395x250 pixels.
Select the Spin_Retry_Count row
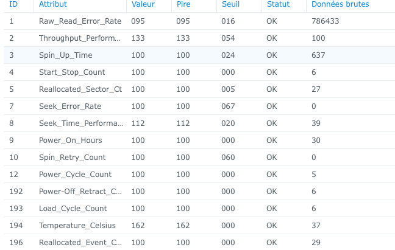click(199, 158)
